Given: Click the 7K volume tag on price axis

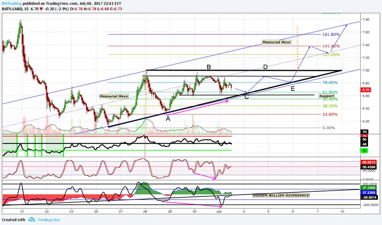Looking at the screenshot, I should click(x=364, y=132).
